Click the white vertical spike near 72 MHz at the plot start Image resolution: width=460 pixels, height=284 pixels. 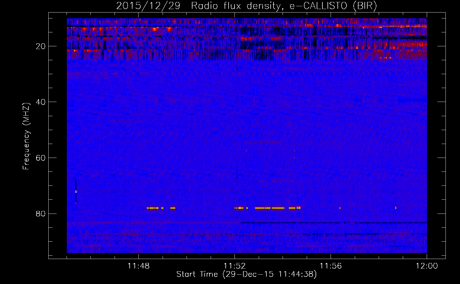tap(76, 191)
